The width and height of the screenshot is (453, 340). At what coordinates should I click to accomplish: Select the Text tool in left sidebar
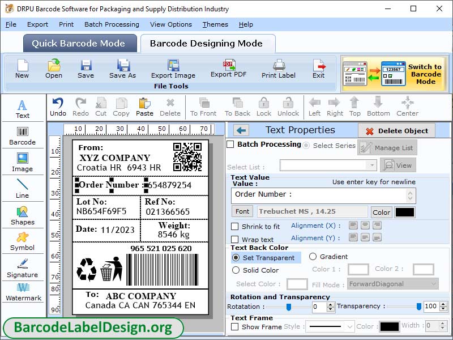click(23, 108)
